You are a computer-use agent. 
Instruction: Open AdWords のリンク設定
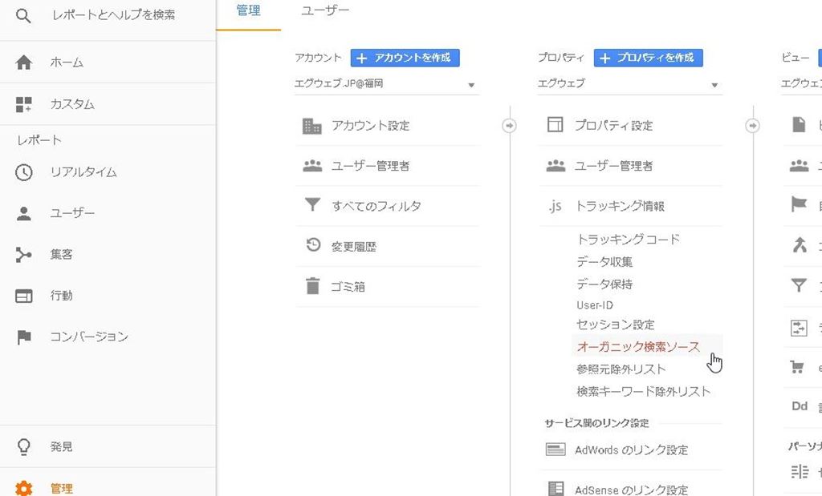pos(631,450)
